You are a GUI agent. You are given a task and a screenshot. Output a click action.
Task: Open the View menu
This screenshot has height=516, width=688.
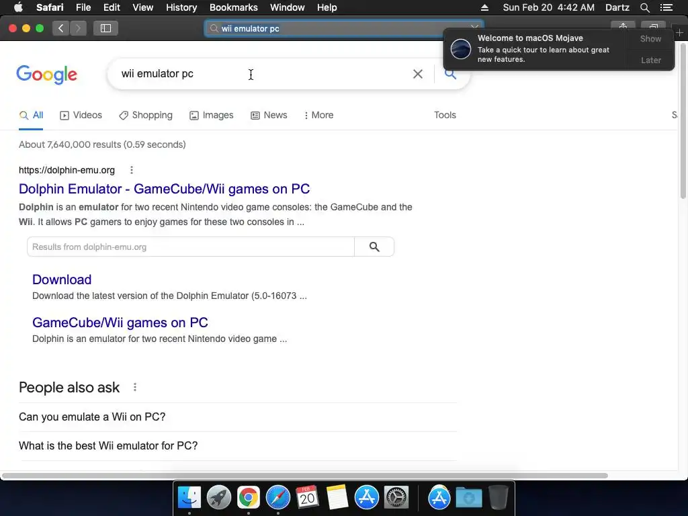tap(142, 7)
